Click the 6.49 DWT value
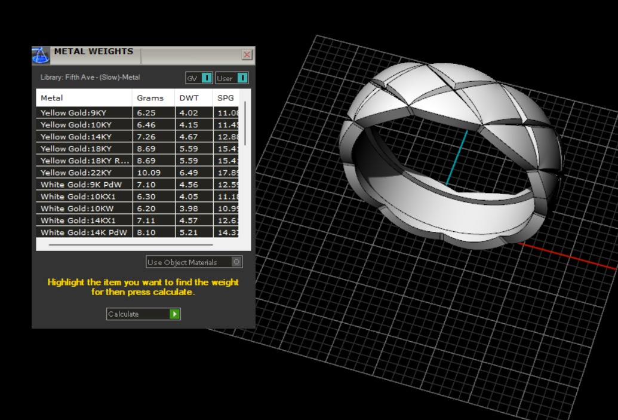Viewport: 618px width, 420px height. click(x=189, y=173)
